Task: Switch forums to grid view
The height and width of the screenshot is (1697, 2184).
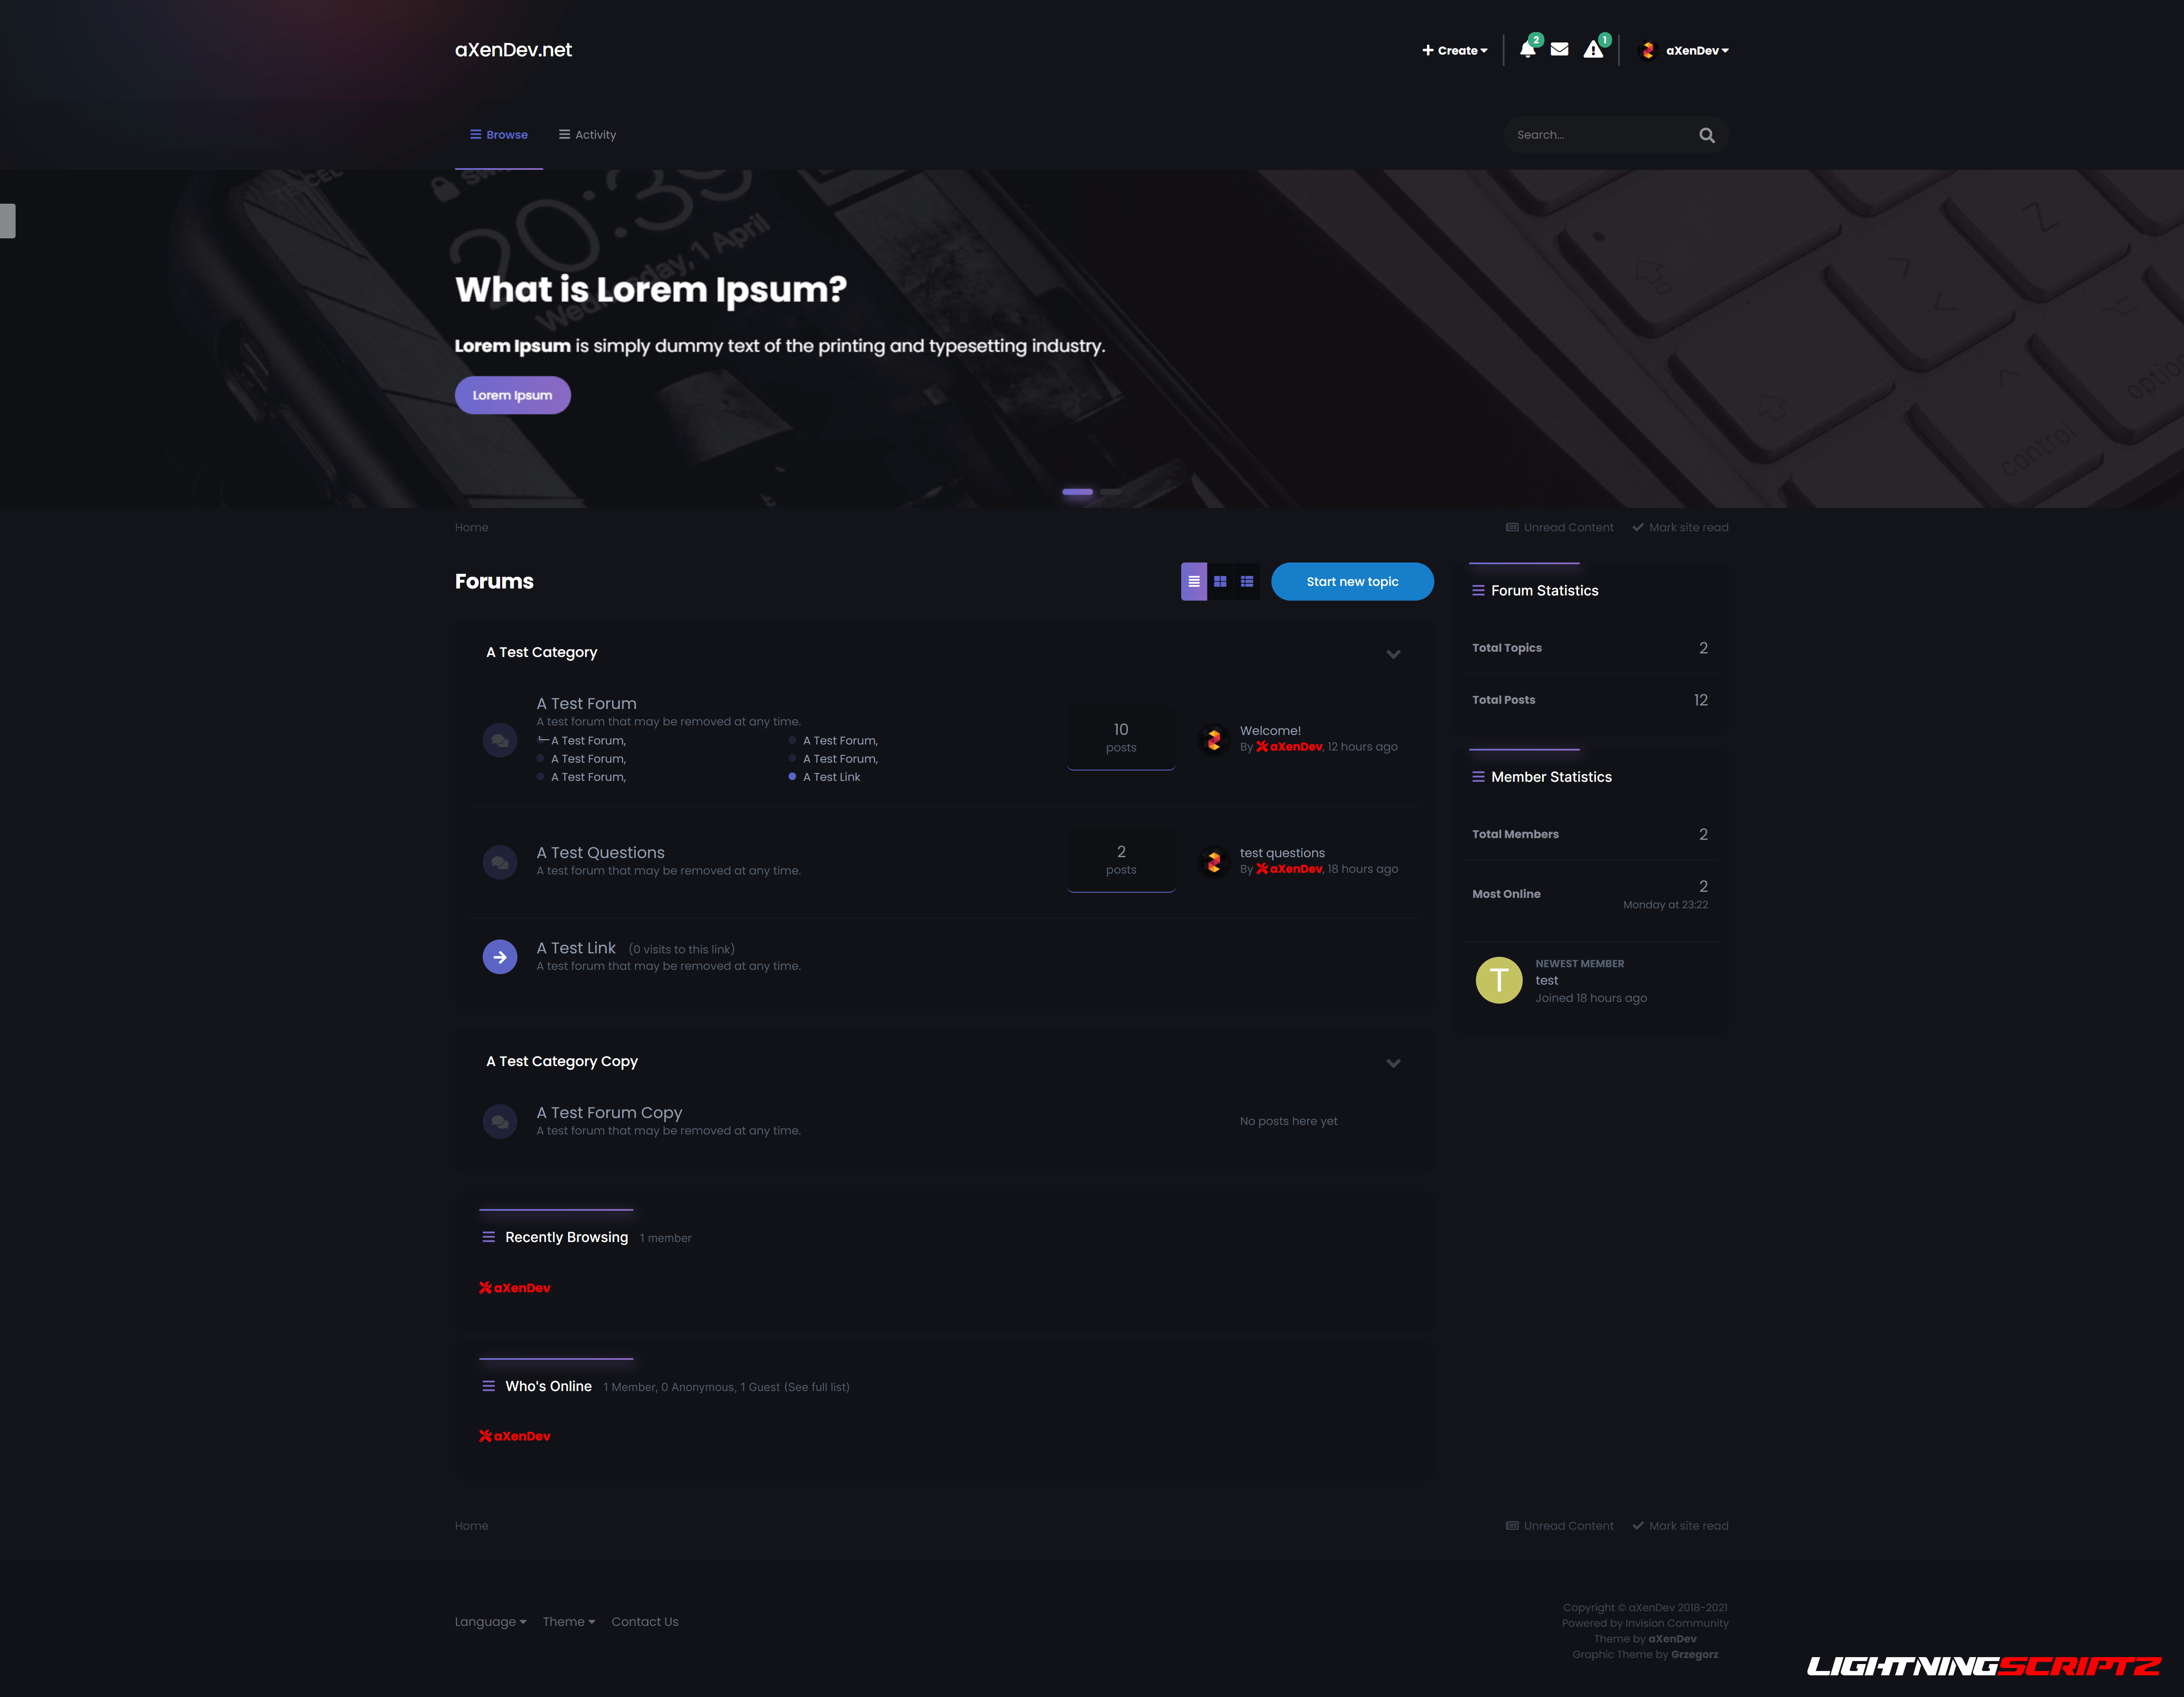Action: point(1220,582)
